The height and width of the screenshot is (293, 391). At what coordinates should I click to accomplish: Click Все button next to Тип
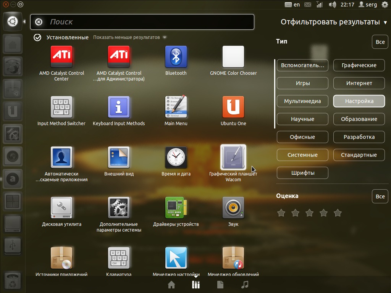[380, 42]
